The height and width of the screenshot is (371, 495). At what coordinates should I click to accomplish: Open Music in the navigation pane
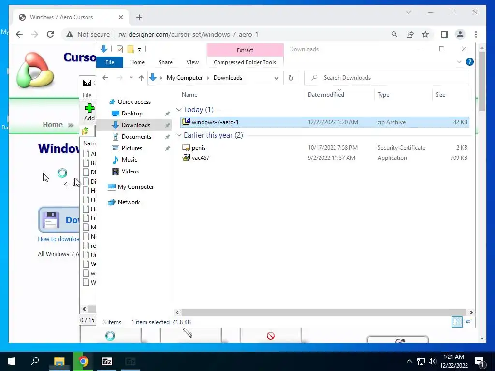[129, 159]
